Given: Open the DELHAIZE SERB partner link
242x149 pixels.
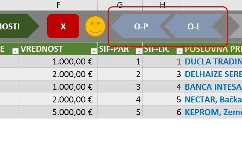Looking at the screenshot, I should click(213, 74).
